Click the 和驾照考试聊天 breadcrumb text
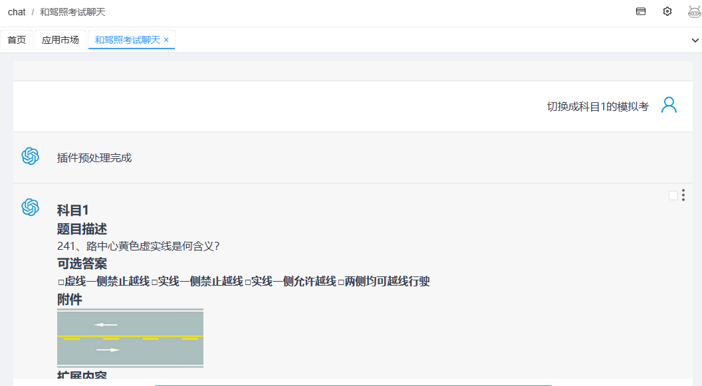702x386 pixels. pyautogui.click(x=72, y=12)
